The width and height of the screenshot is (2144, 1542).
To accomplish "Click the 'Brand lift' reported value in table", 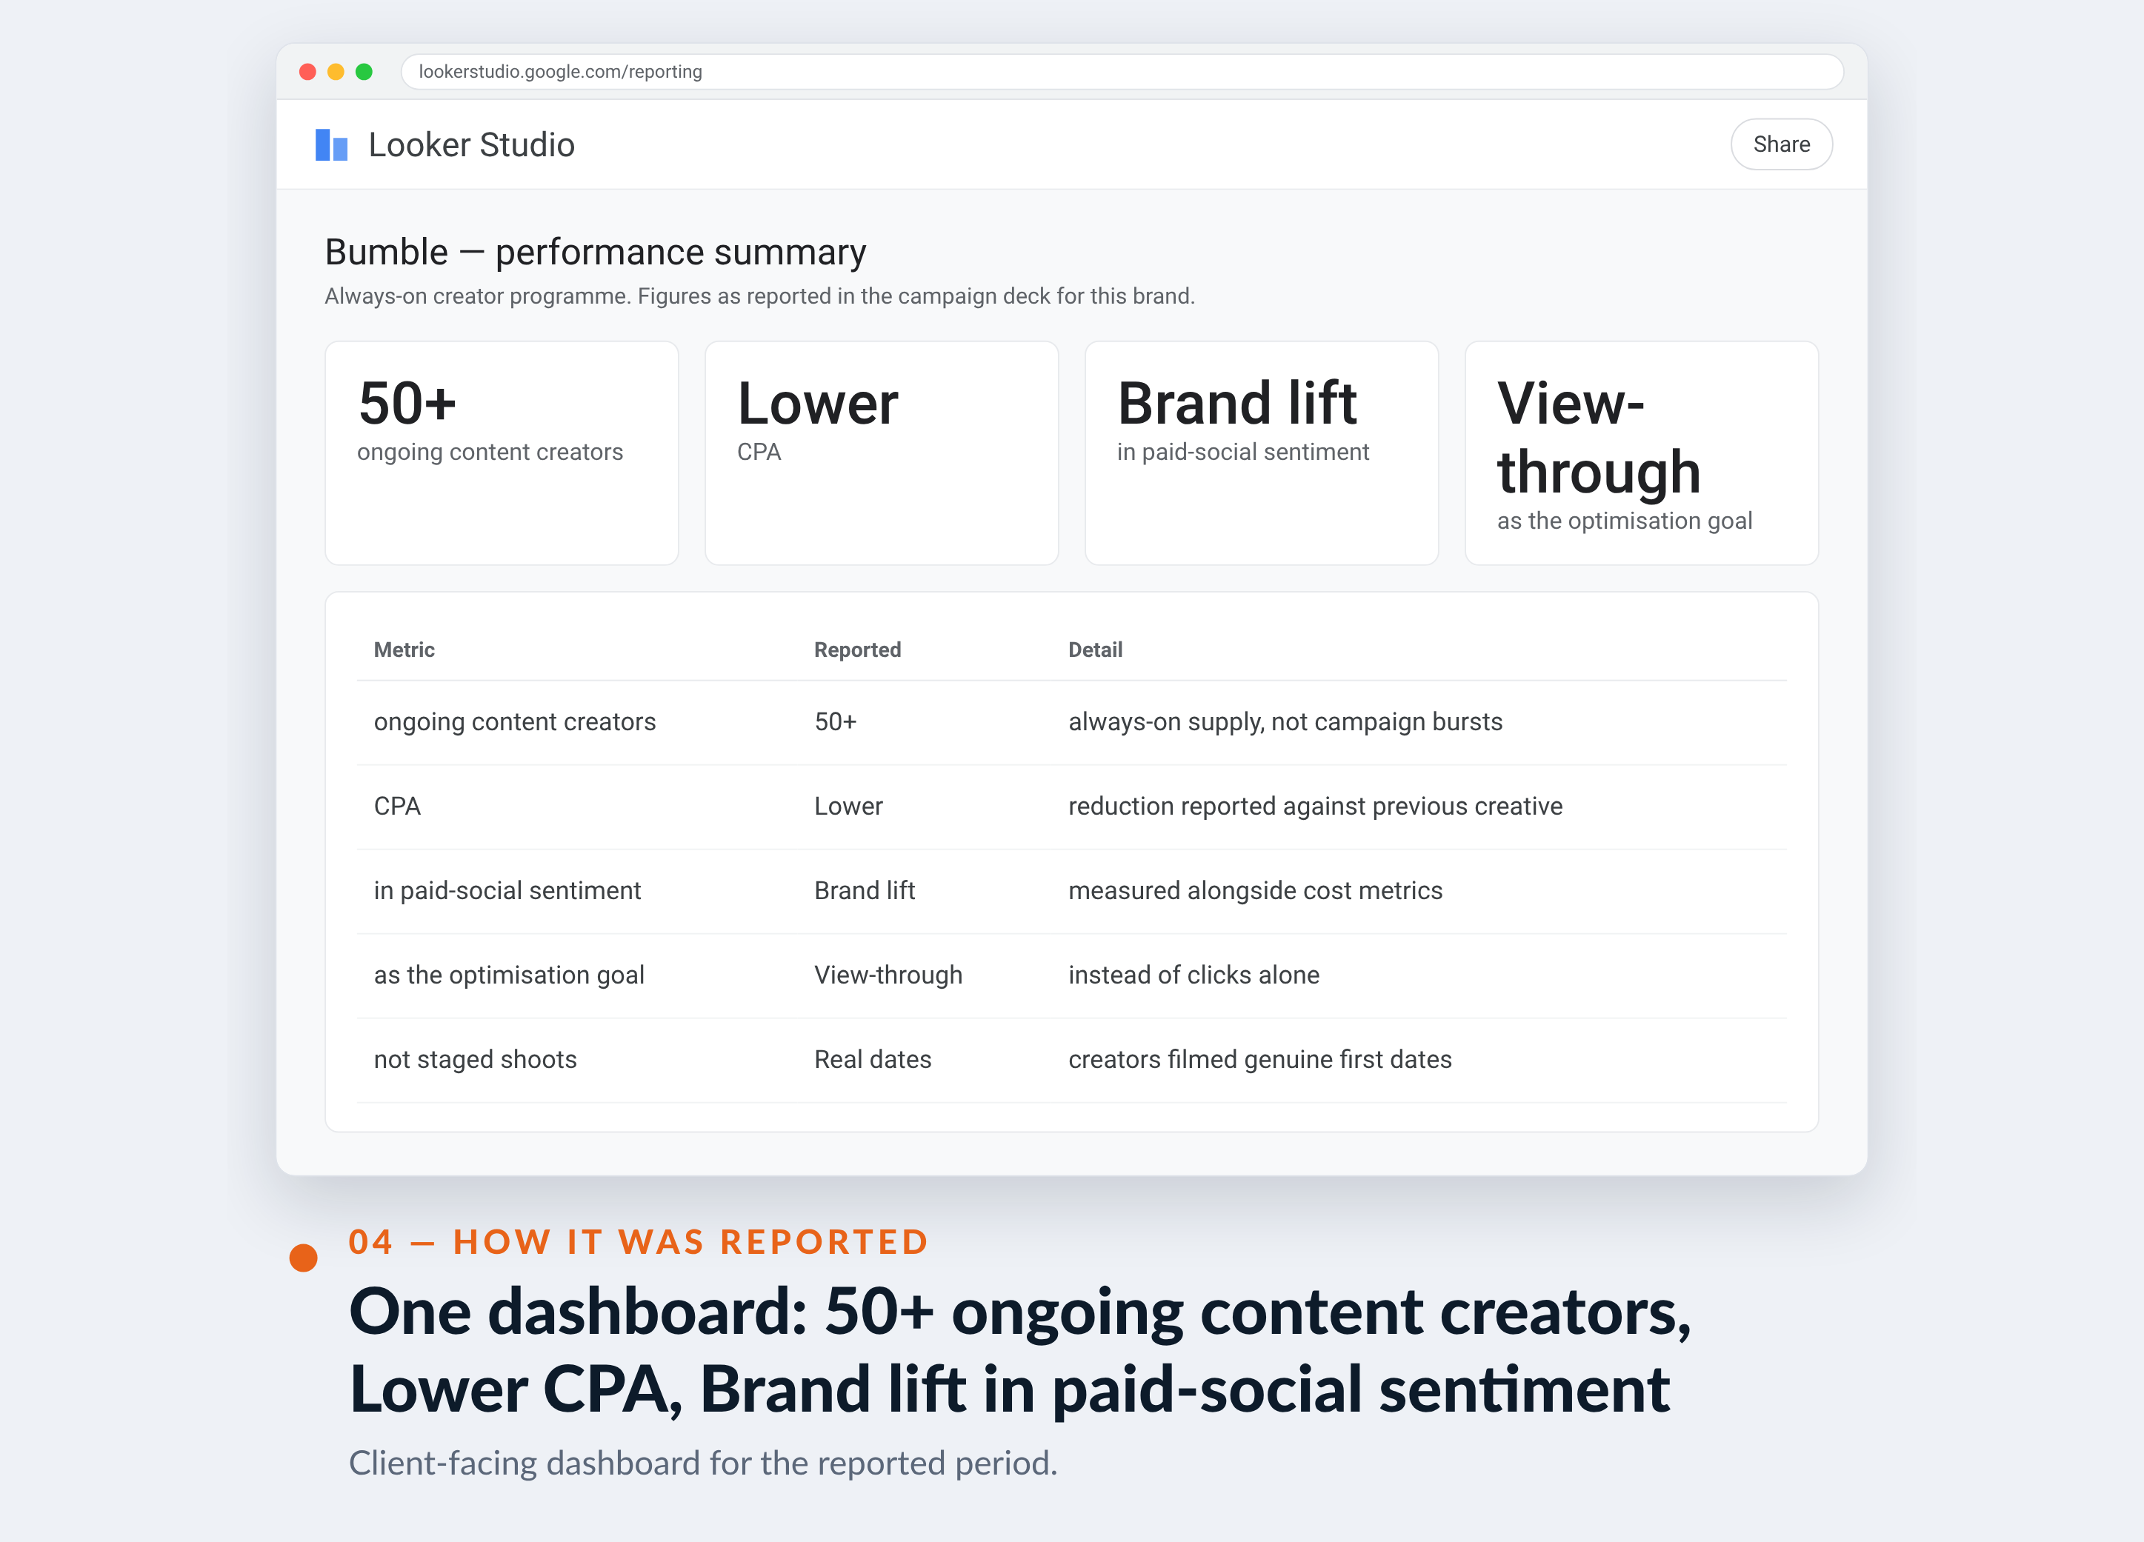I will (865, 891).
